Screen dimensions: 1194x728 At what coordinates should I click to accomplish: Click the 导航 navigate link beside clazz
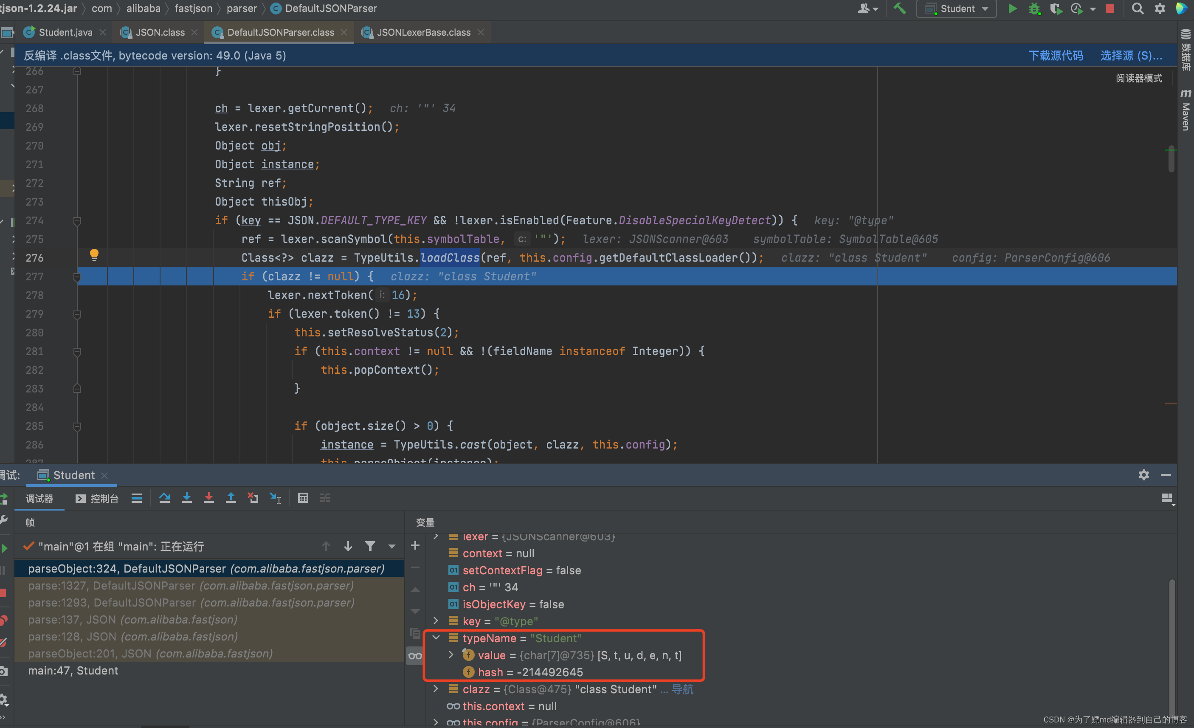[x=682, y=689]
